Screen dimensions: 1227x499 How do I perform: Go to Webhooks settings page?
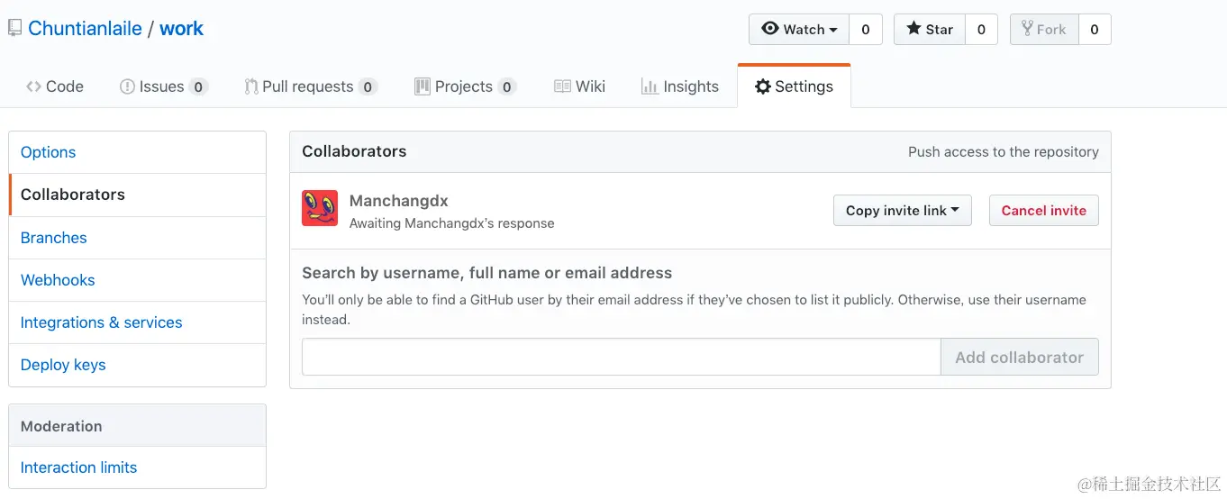click(58, 280)
